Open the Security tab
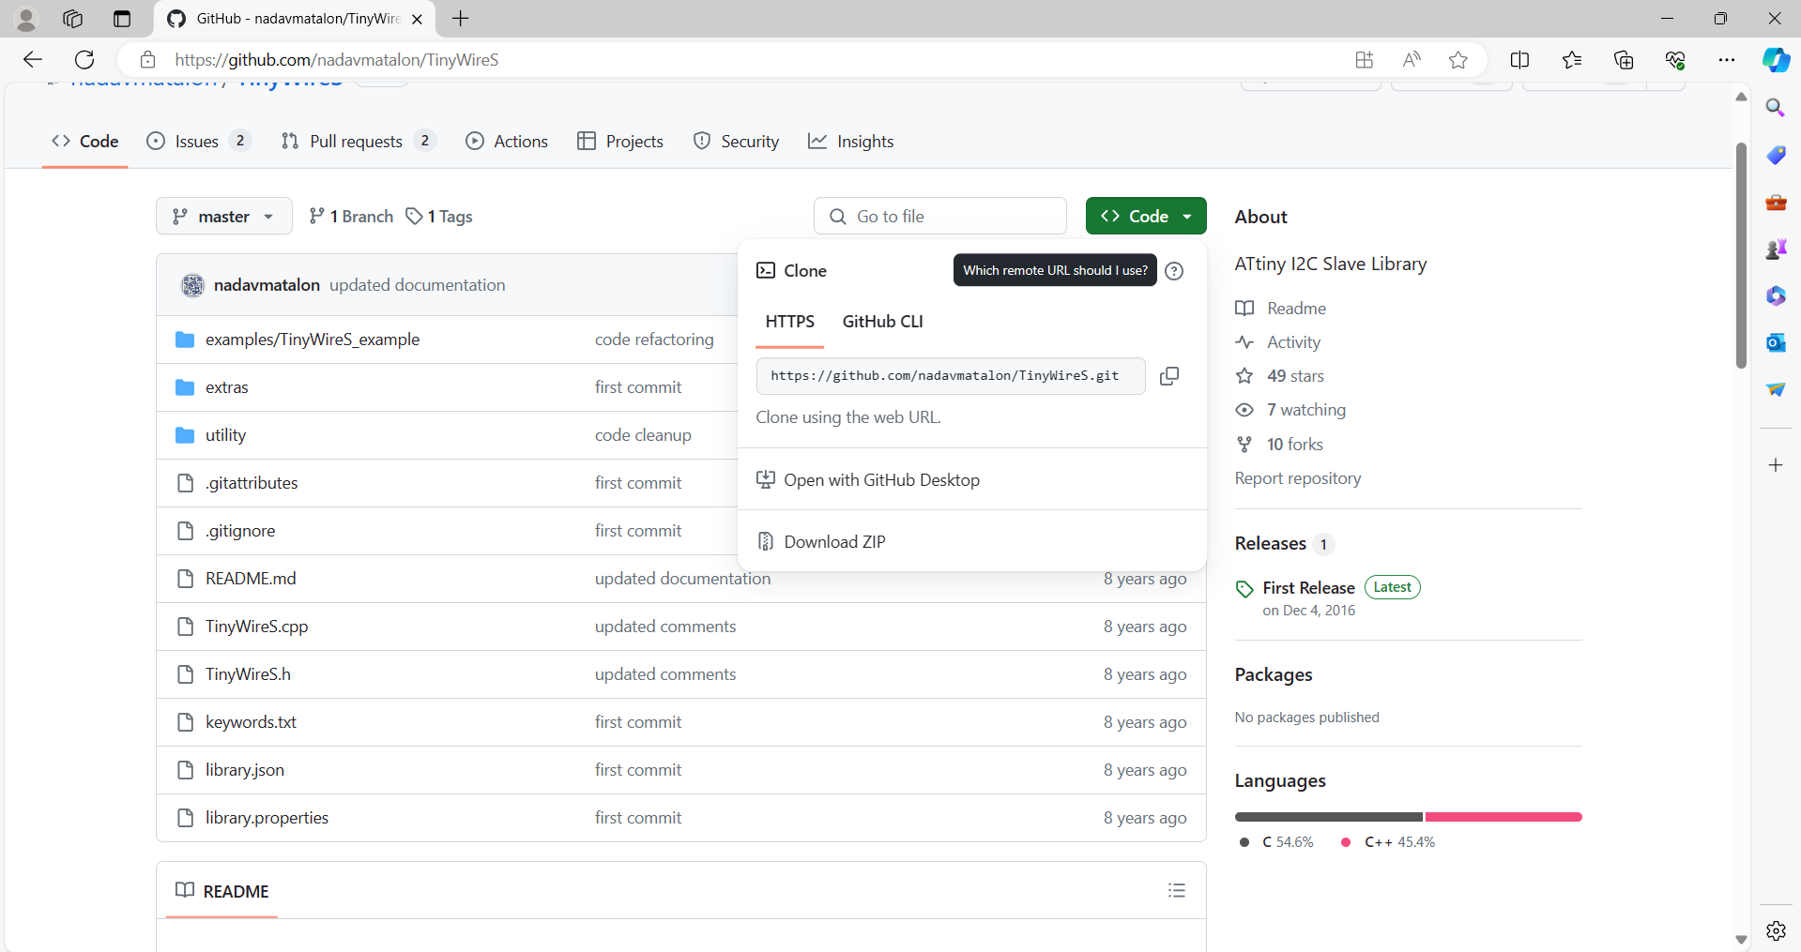 pos(736,141)
